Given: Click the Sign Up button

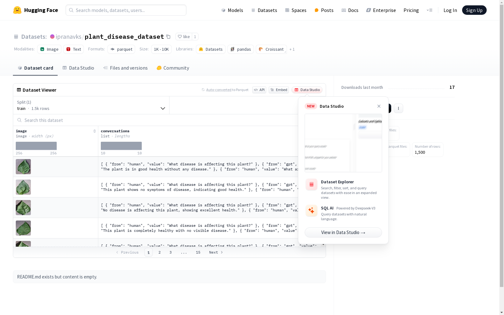Looking at the screenshot, I should click(x=474, y=10).
